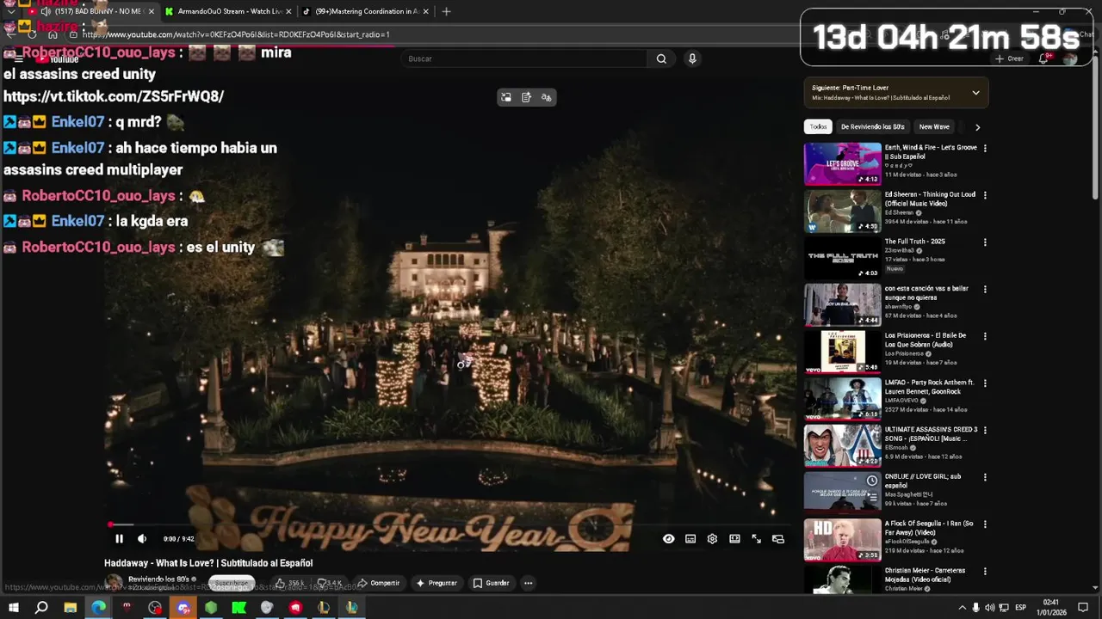Open Ultimate Assassin's Creed 3 Song video
Viewport: 1102px width, 619px height.
click(x=843, y=445)
